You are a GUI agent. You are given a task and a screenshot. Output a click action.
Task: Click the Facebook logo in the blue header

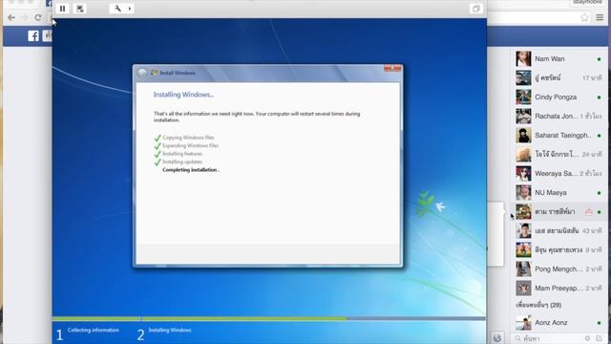33,36
